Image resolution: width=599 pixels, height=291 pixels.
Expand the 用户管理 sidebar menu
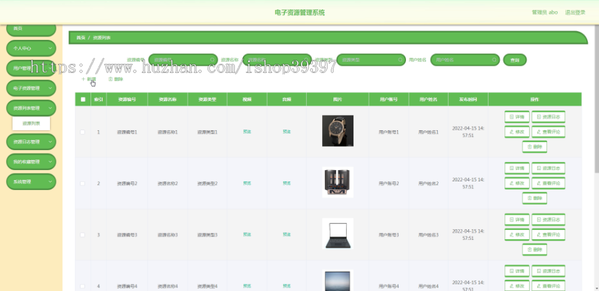pyautogui.click(x=31, y=68)
